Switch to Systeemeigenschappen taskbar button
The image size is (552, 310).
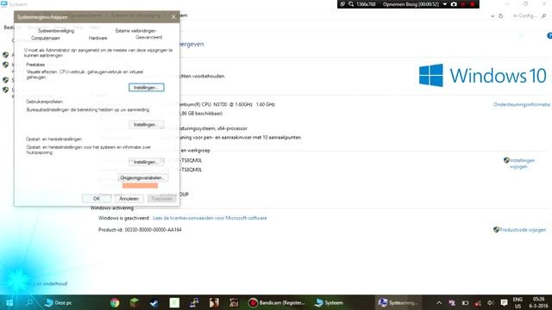tap(398, 302)
